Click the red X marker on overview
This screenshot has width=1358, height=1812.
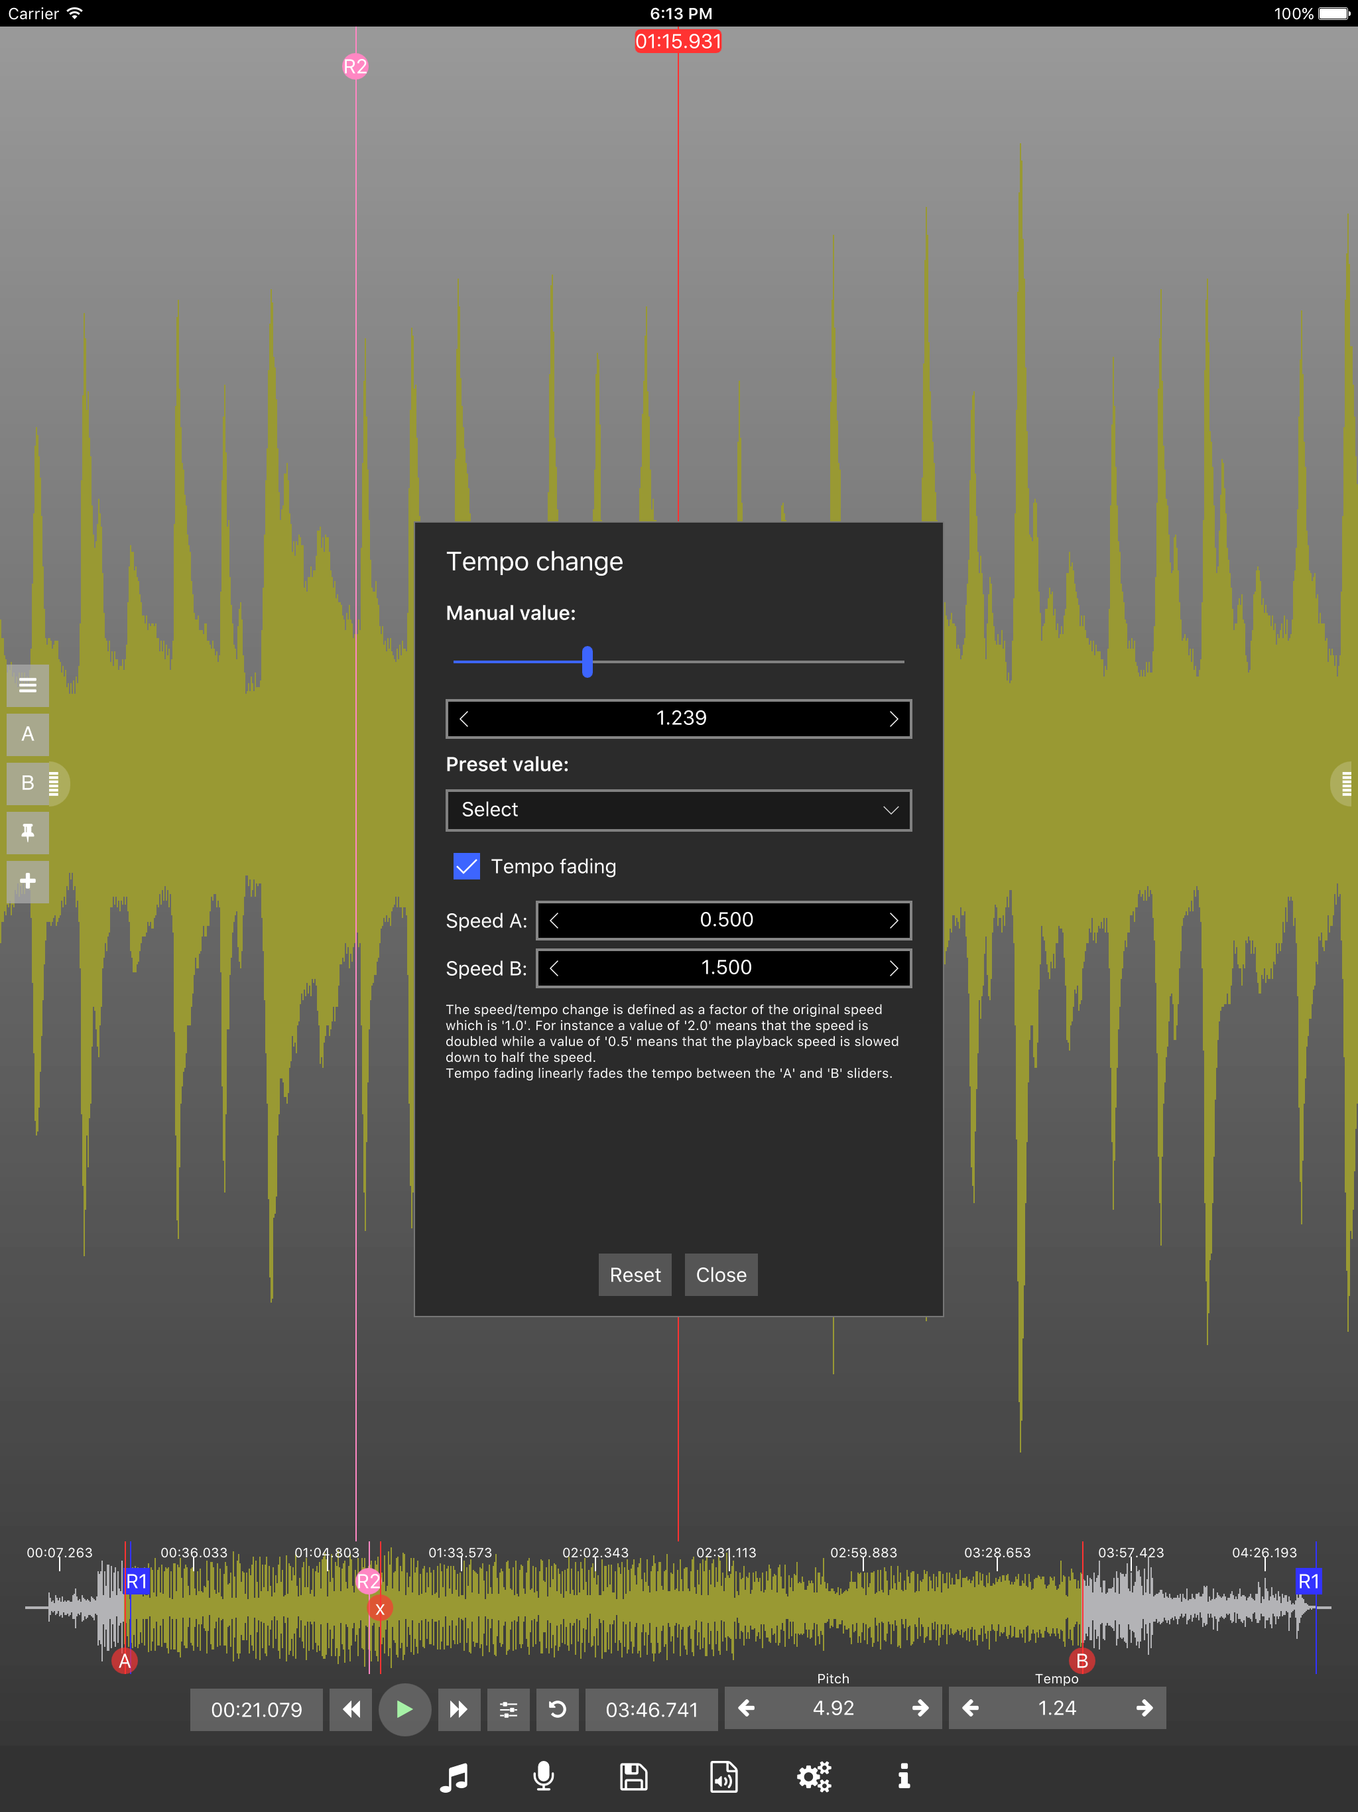point(380,1609)
